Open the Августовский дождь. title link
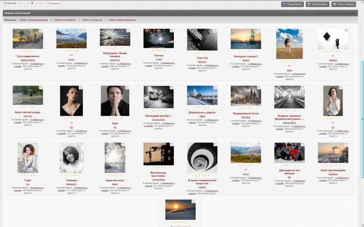 coord(28,112)
